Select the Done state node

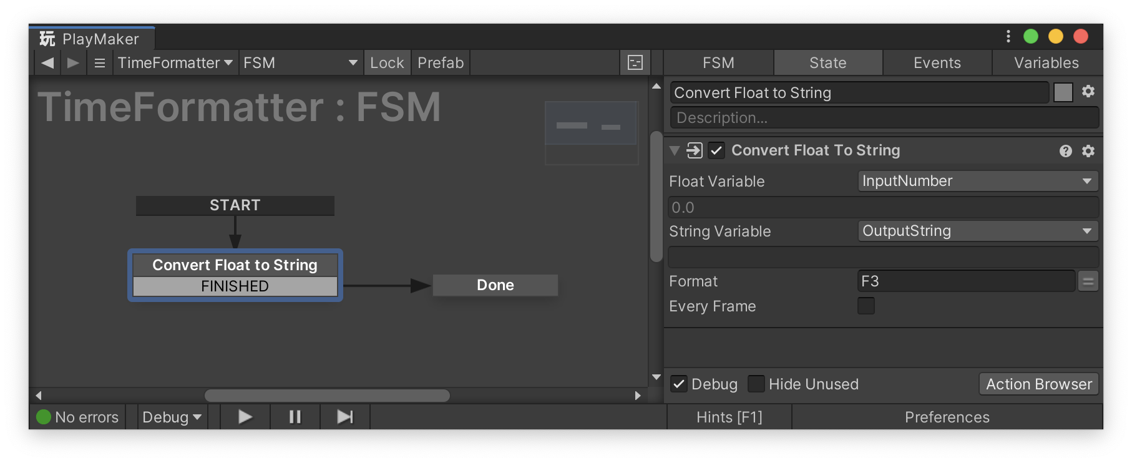(x=495, y=285)
